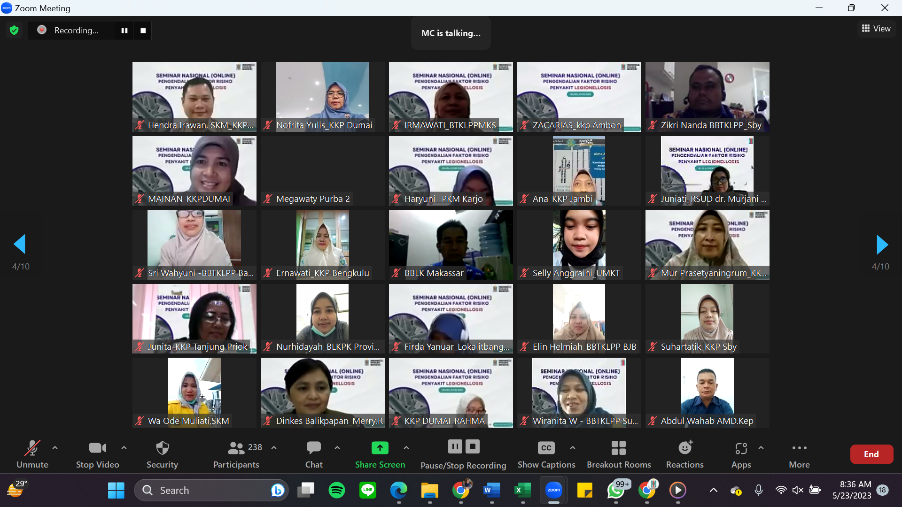
Task: Open the Participants list showing 238
Action: click(236, 454)
